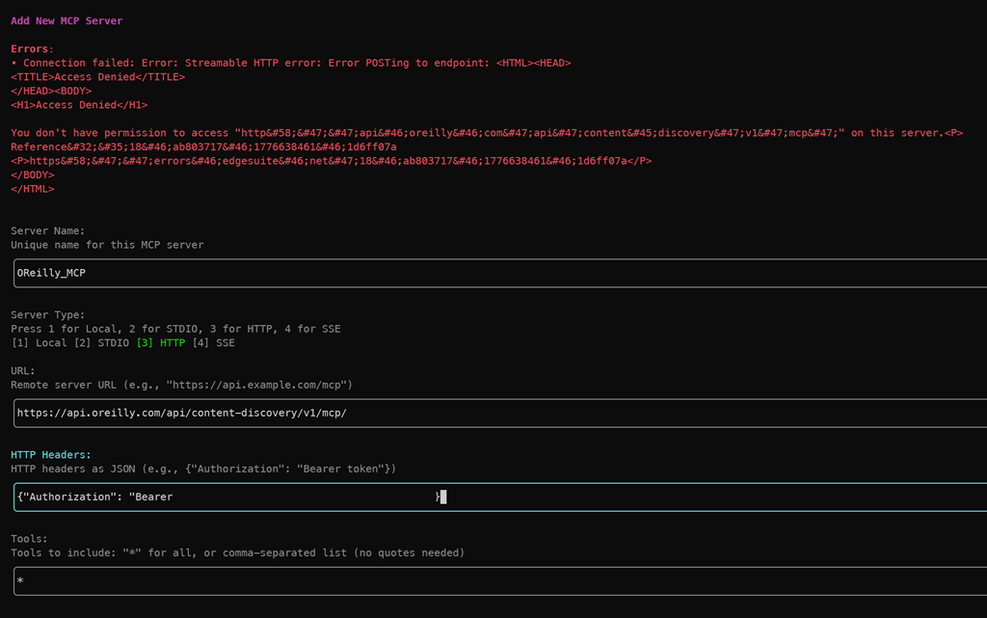Click the red "Errors:" label
The height and width of the screenshot is (618, 987).
point(32,49)
